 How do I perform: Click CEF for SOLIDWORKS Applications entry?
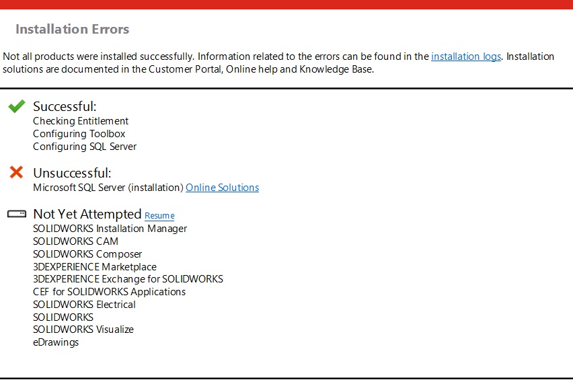click(x=109, y=292)
